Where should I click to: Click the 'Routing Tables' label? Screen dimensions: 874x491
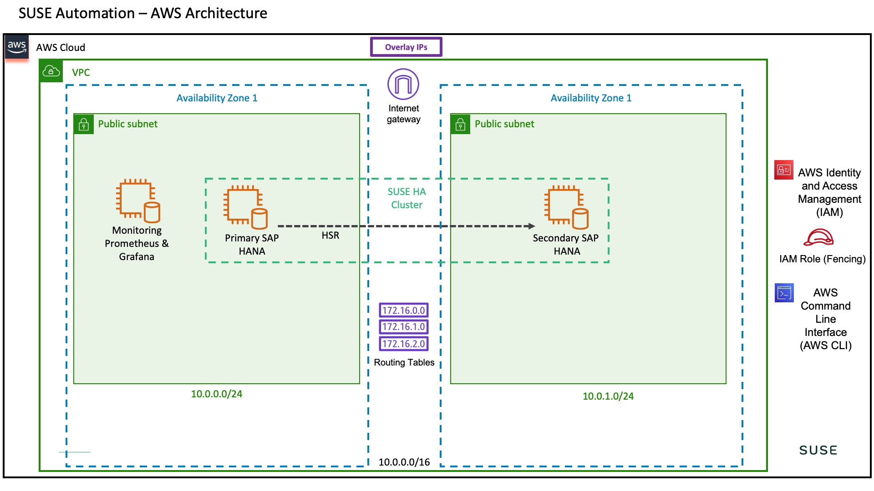point(404,362)
